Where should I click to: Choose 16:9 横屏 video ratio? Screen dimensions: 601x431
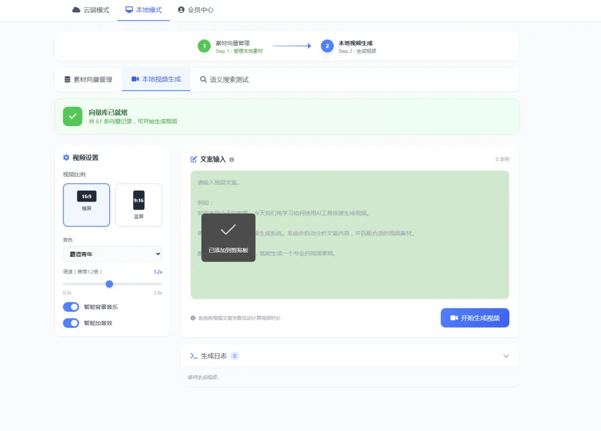pyautogui.click(x=87, y=205)
